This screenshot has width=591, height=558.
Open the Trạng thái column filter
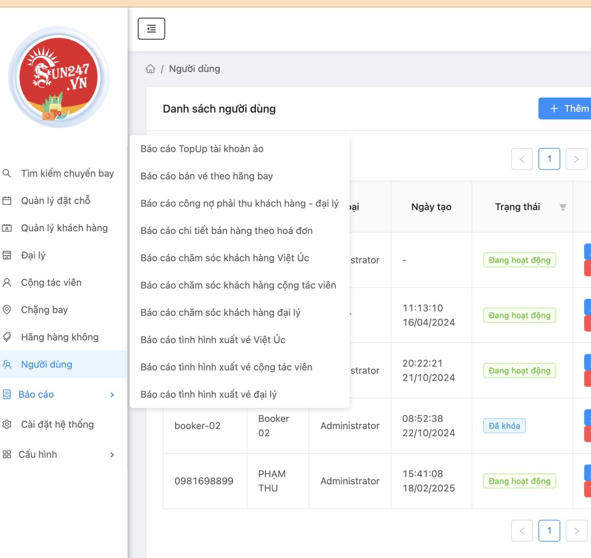(563, 207)
